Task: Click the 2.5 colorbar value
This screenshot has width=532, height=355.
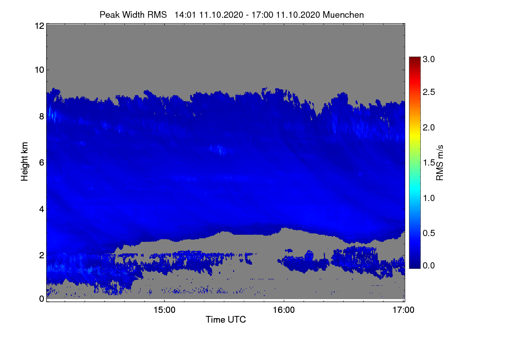Action: coord(429,92)
